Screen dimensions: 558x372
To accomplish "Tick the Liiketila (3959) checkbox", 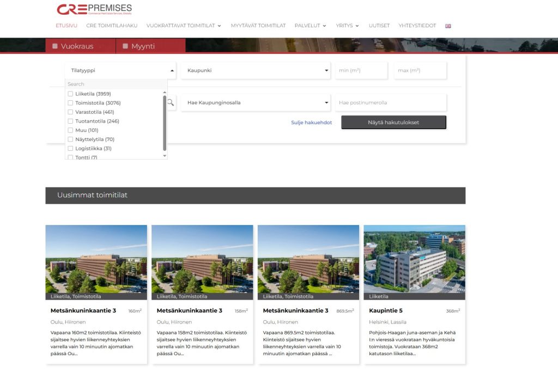I will coord(70,94).
